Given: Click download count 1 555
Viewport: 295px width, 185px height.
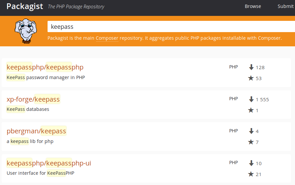Looking at the screenshot, I should (x=262, y=99).
